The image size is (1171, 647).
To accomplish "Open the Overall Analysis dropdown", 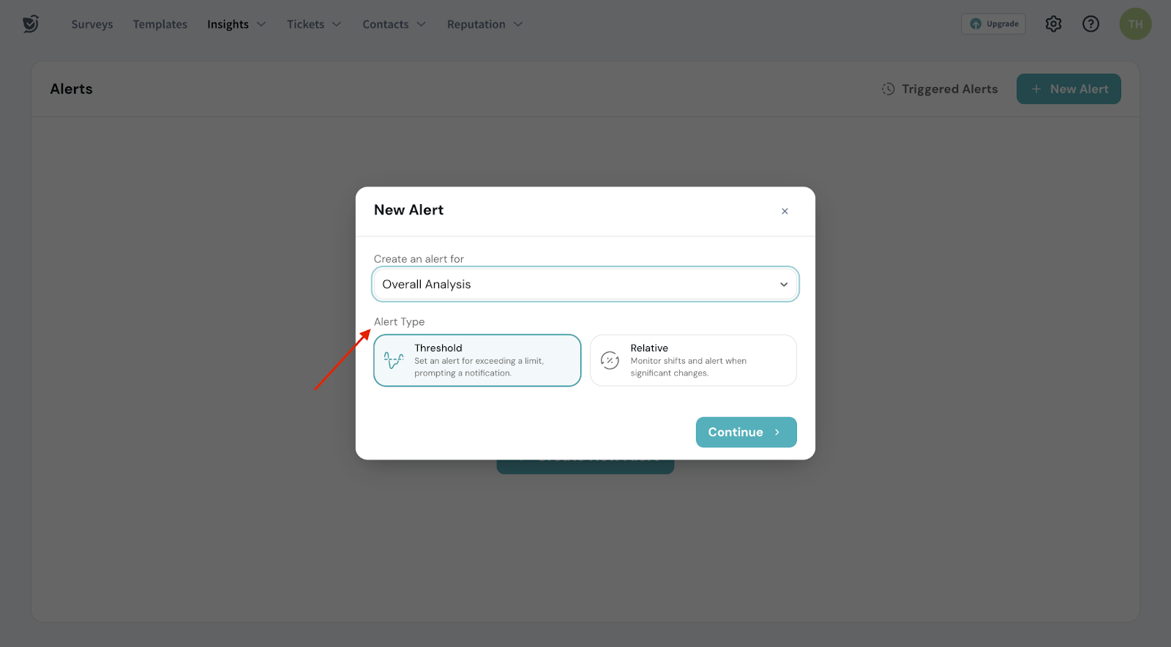I will pos(585,284).
